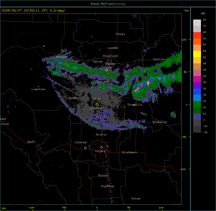
Task: Select the purple 36-39 dBZ legend swatch
Action: click(x=197, y=85)
